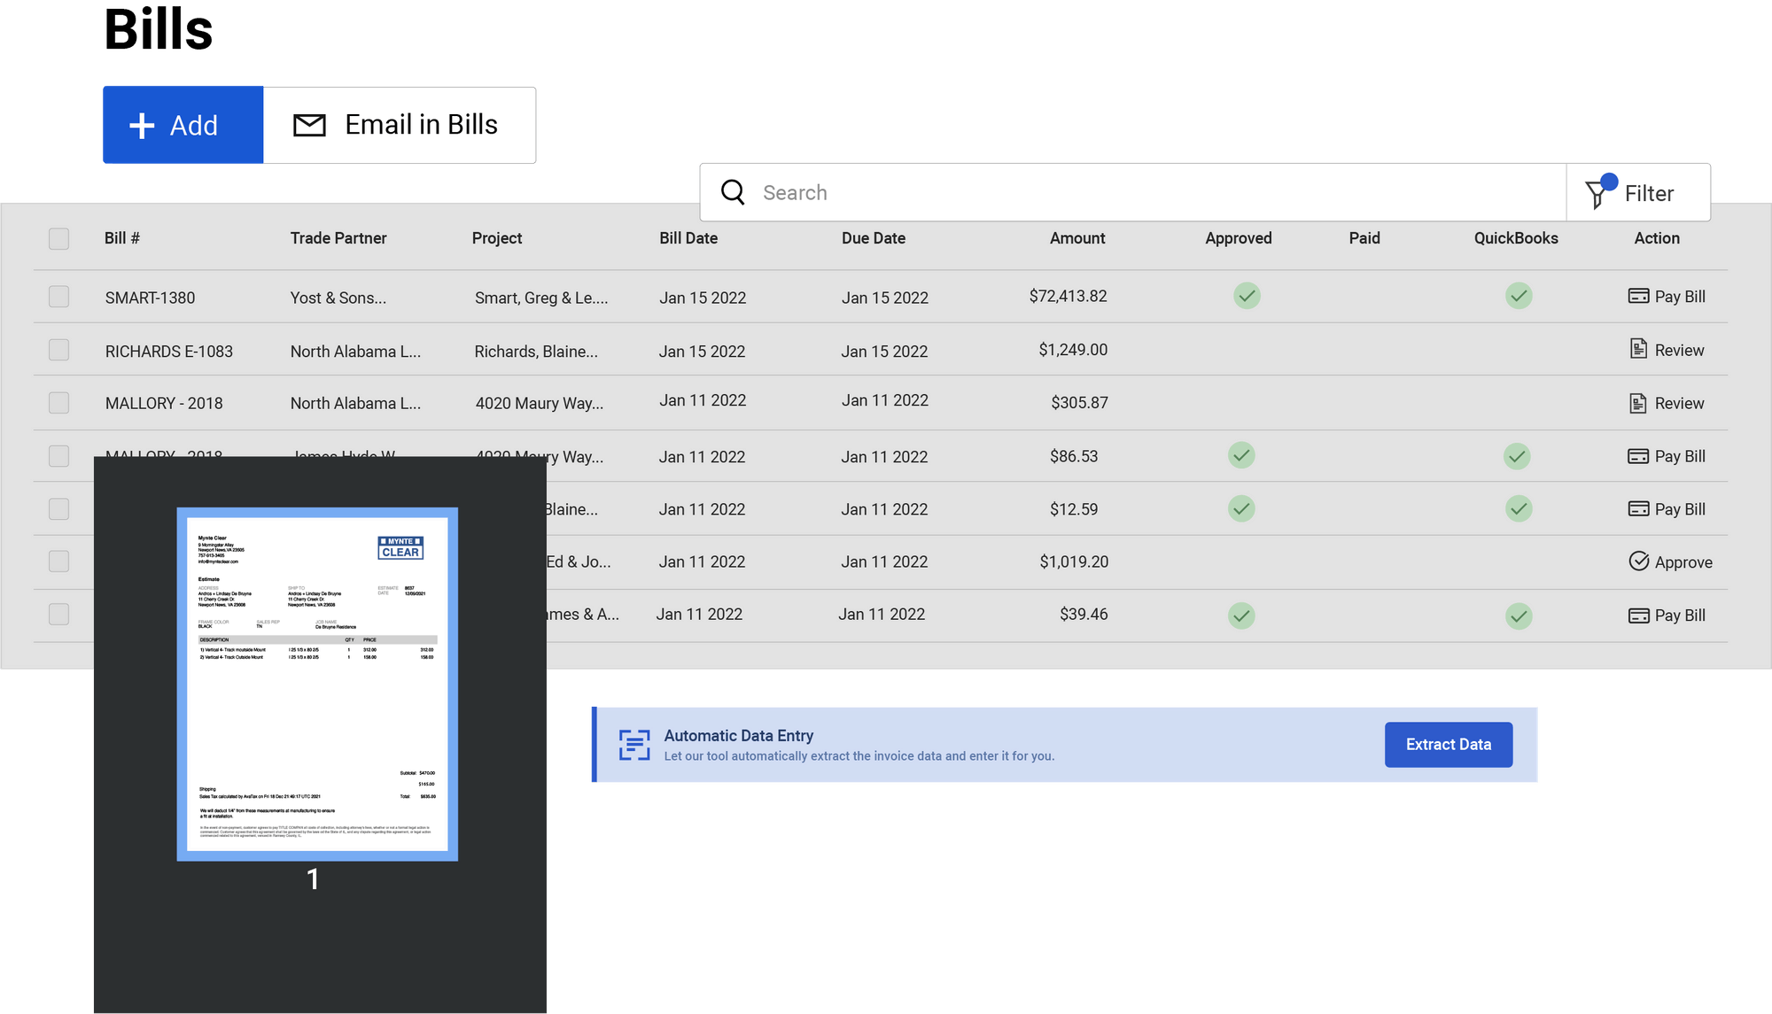This screenshot has height=1014, width=1772.
Task: Click the Pay Bill icon for the $39.46 bill
Action: pos(1637,615)
